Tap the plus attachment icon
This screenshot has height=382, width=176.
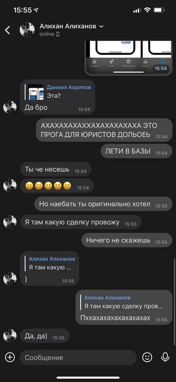point(10,357)
